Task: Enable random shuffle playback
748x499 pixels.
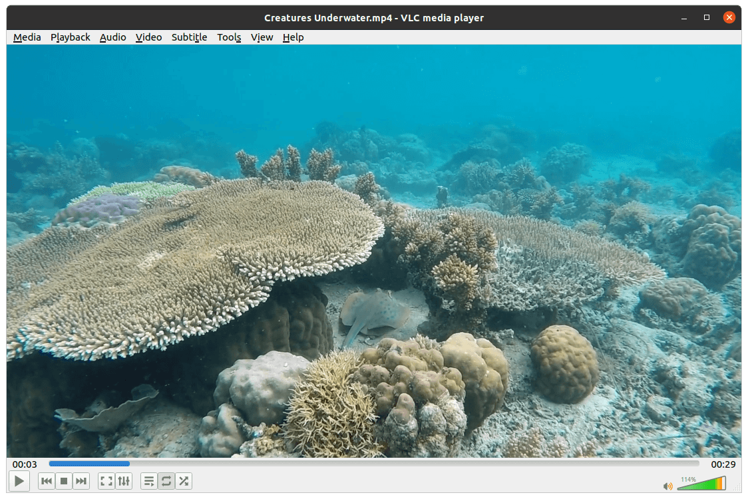Action: point(184,481)
